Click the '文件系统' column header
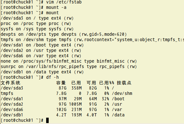The height and width of the screenshot is (124, 184). point(10,83)
